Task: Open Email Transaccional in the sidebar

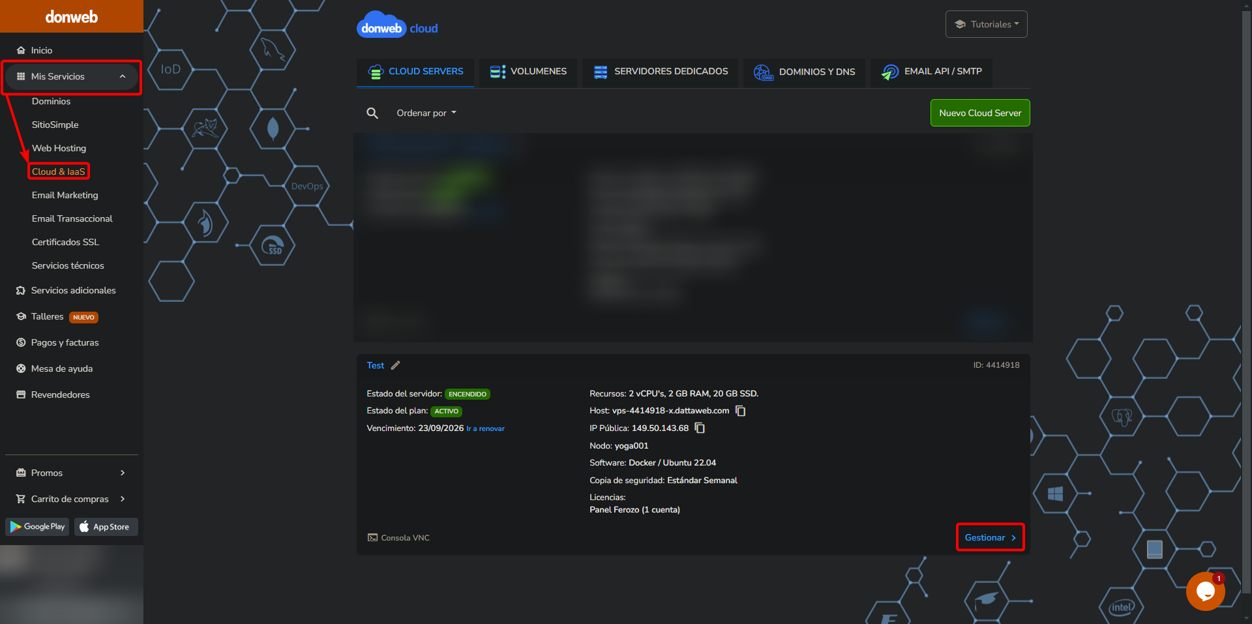Action: coord(72,218)
